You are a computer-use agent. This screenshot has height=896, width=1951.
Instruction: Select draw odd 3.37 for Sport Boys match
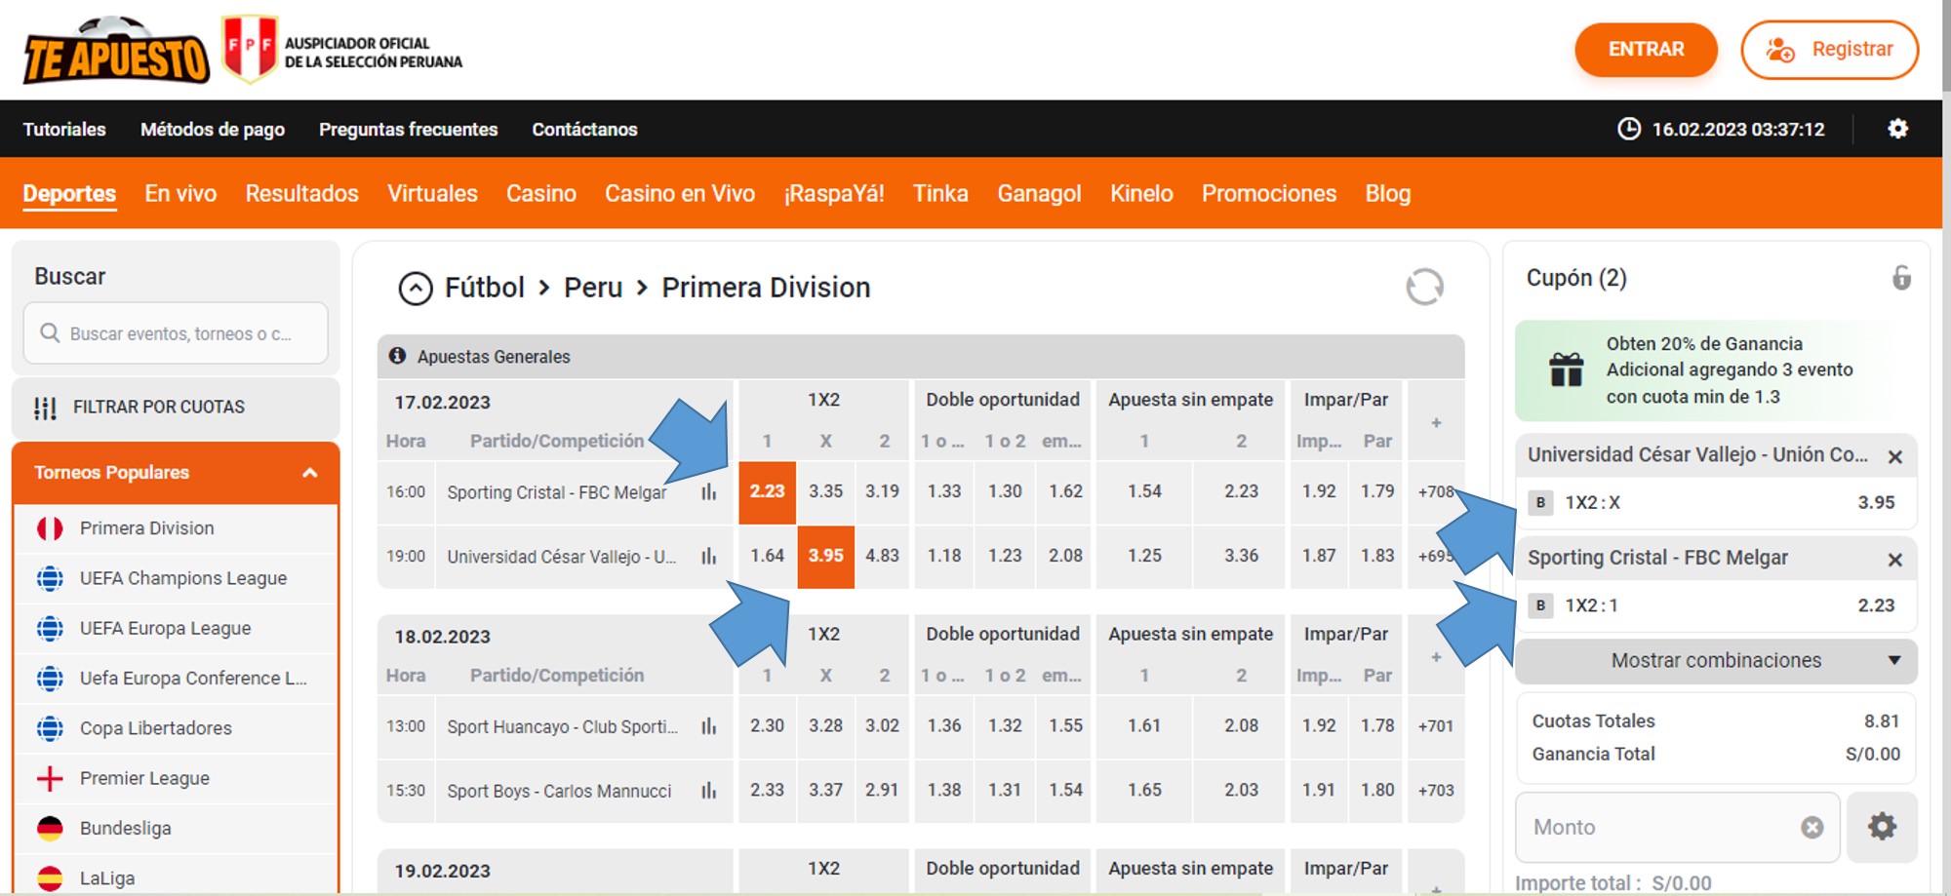point(826,791)
